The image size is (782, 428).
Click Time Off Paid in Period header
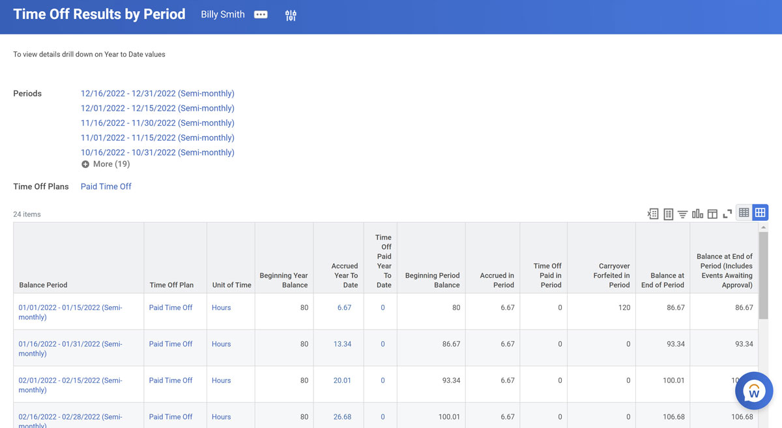pyautogui.click(x=544, y=258)
